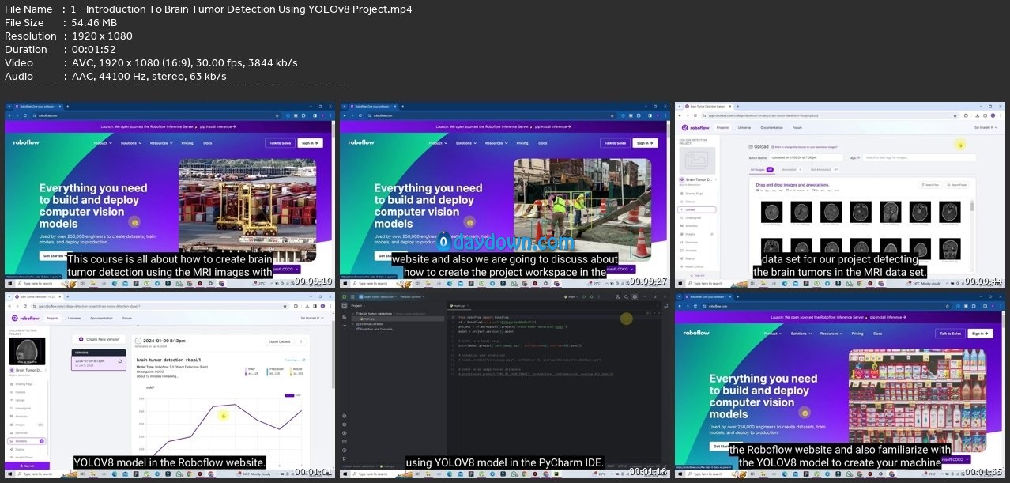This screenshot has height=483, width=1010.
Task: Click the Select Folder button in the upload area
Action: (958, 185)
